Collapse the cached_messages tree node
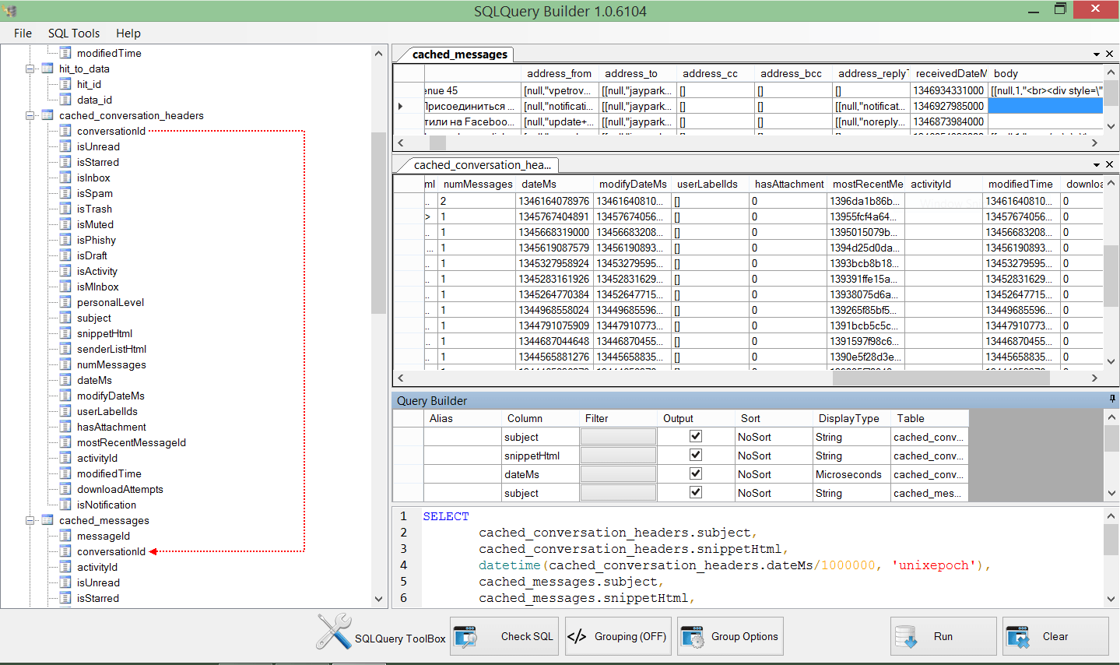Image resolution: width=1120 pixels, height=665 pixels. 30,520
